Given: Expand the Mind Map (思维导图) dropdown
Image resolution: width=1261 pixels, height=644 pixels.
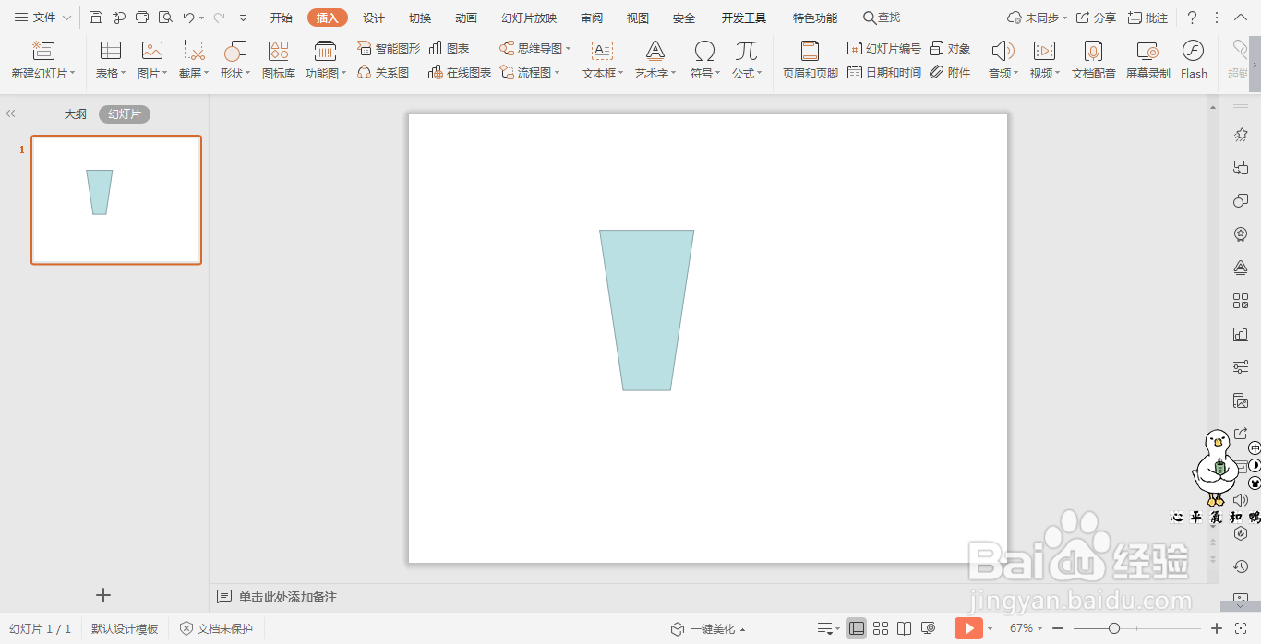Looking at the screenshot, I should 569,48.
